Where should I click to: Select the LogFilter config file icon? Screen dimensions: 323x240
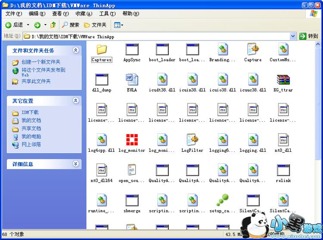click(193, 140)
